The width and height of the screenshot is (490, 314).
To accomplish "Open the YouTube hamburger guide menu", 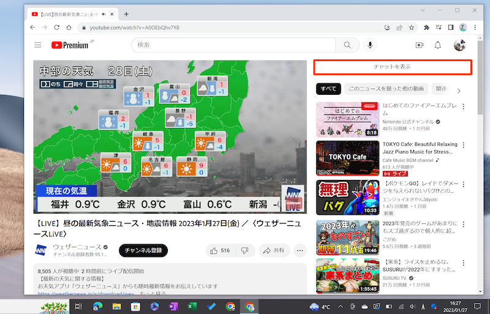I will point(38,45).
